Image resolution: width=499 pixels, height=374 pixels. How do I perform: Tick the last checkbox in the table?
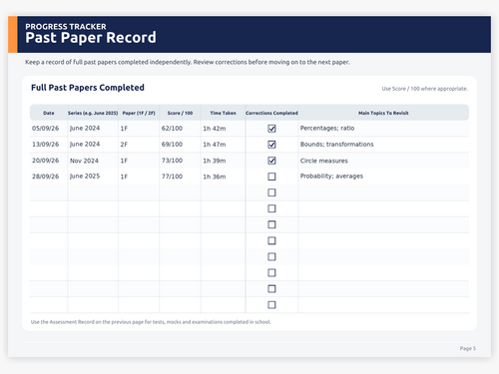(x=271, y=305)
